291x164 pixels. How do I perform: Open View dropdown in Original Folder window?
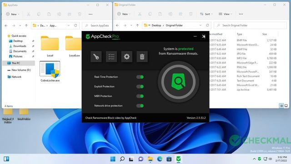226,14
